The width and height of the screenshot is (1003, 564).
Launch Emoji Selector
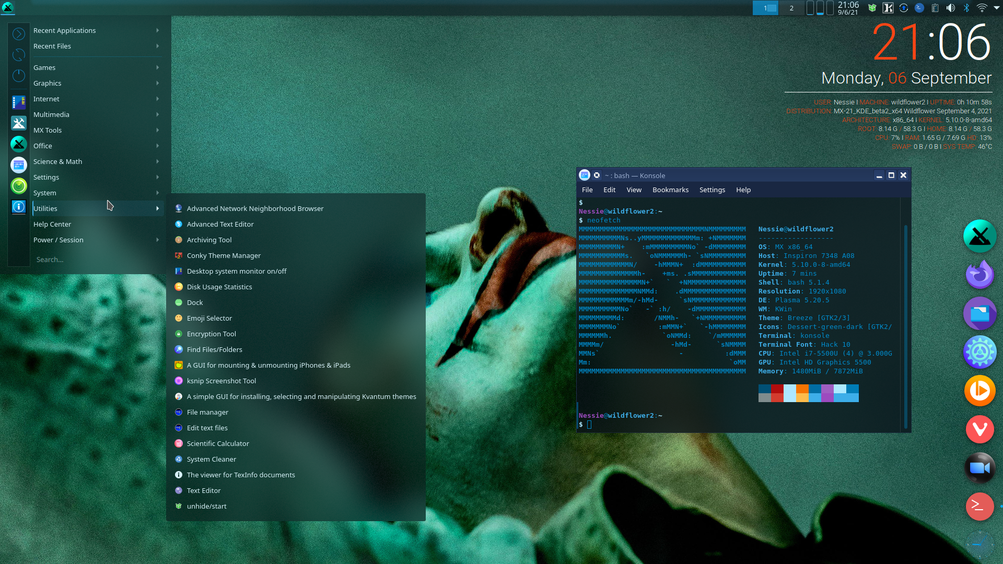296,318
